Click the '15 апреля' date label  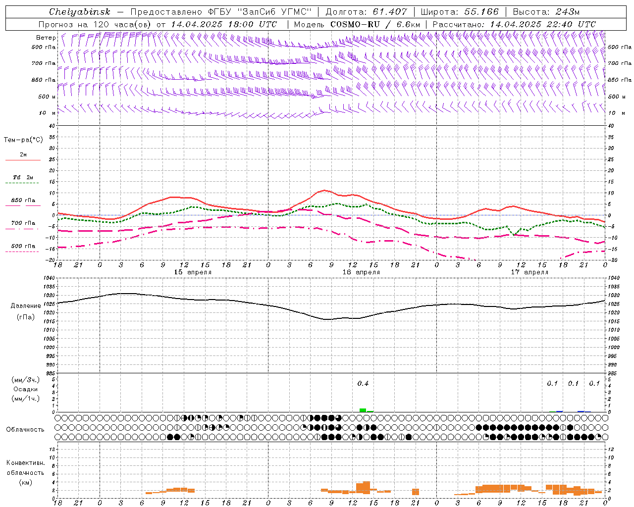tap(193, 272)
